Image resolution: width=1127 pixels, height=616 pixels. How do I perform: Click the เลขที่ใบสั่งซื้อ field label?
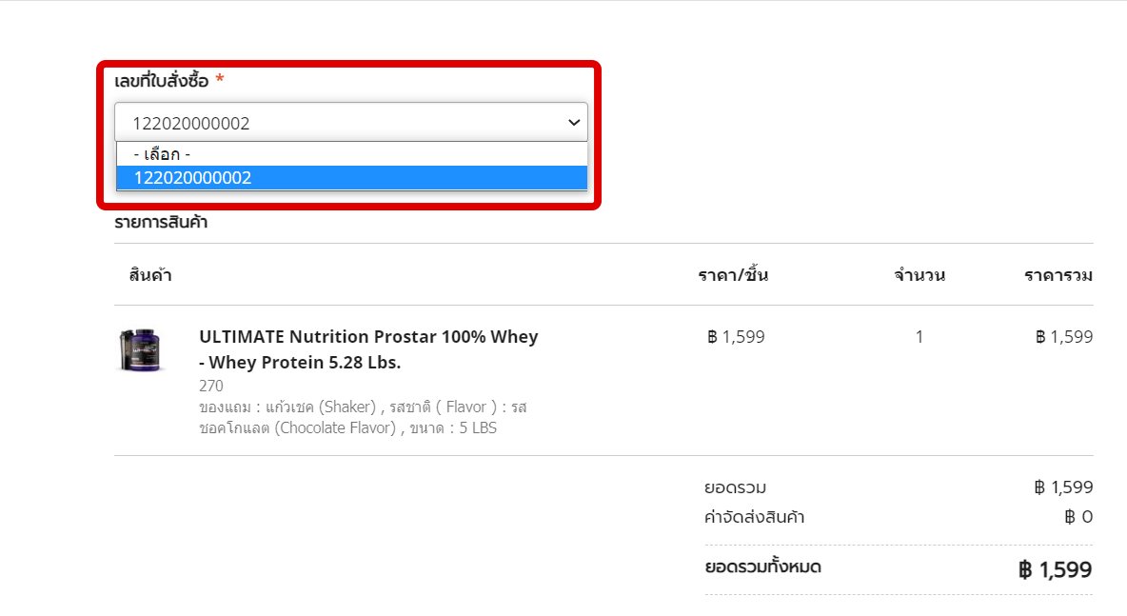162,81
